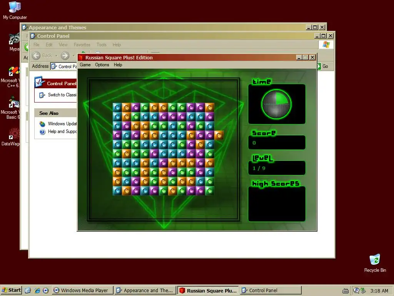This screenshot has width=394, height=296.
Task: Click the 3:18 AM clock in the tray
Action: point(379,291)
